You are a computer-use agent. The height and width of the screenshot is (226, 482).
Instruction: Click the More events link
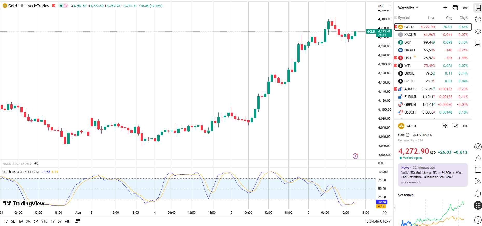[x=411, y=182]
